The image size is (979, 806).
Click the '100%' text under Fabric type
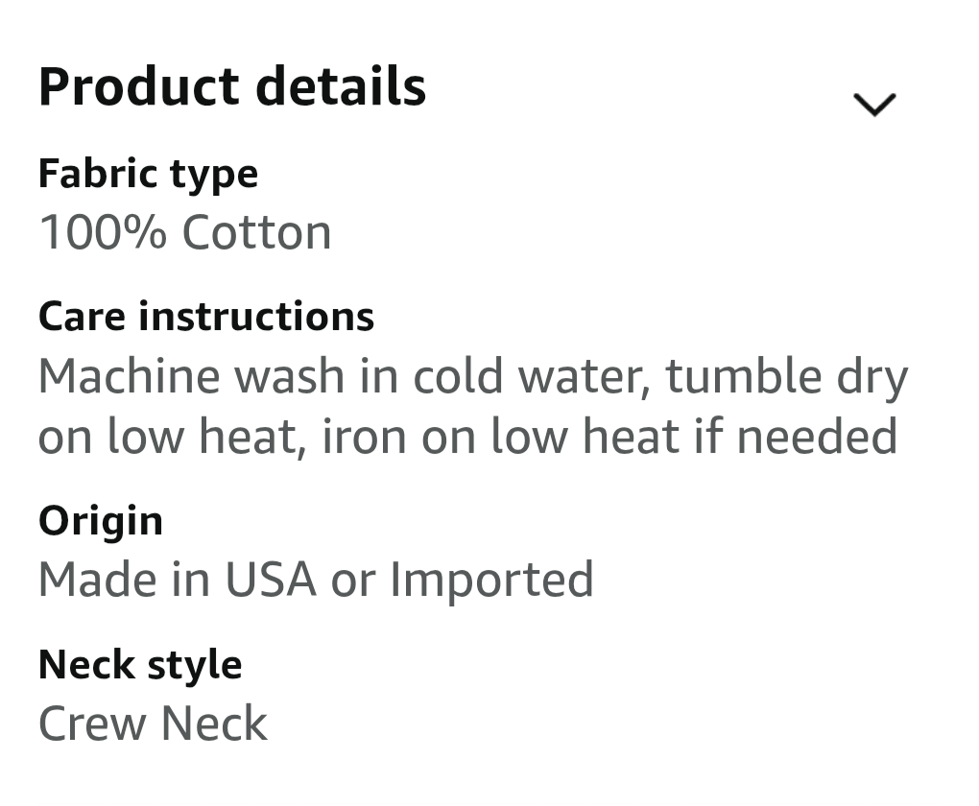102,233
